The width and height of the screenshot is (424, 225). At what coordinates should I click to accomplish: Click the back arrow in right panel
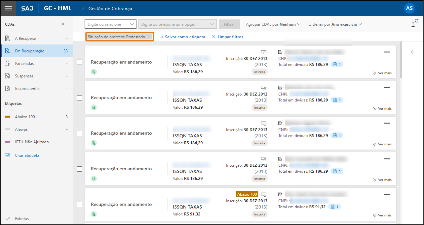click(x=412, y=52)
